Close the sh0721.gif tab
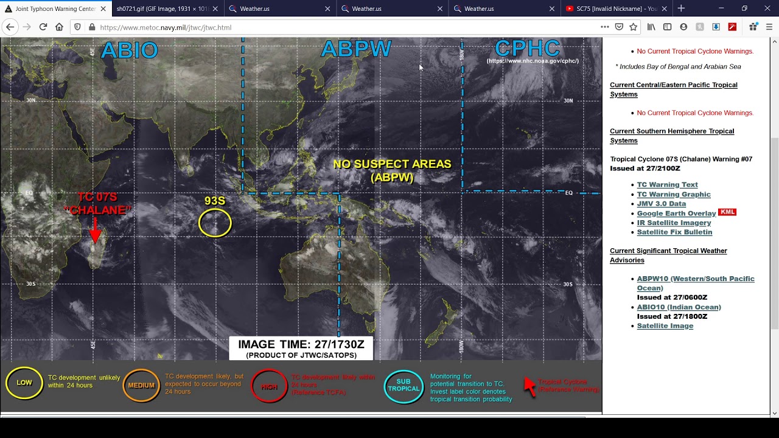Screen dimensions: 779x438 click(215, 9)
